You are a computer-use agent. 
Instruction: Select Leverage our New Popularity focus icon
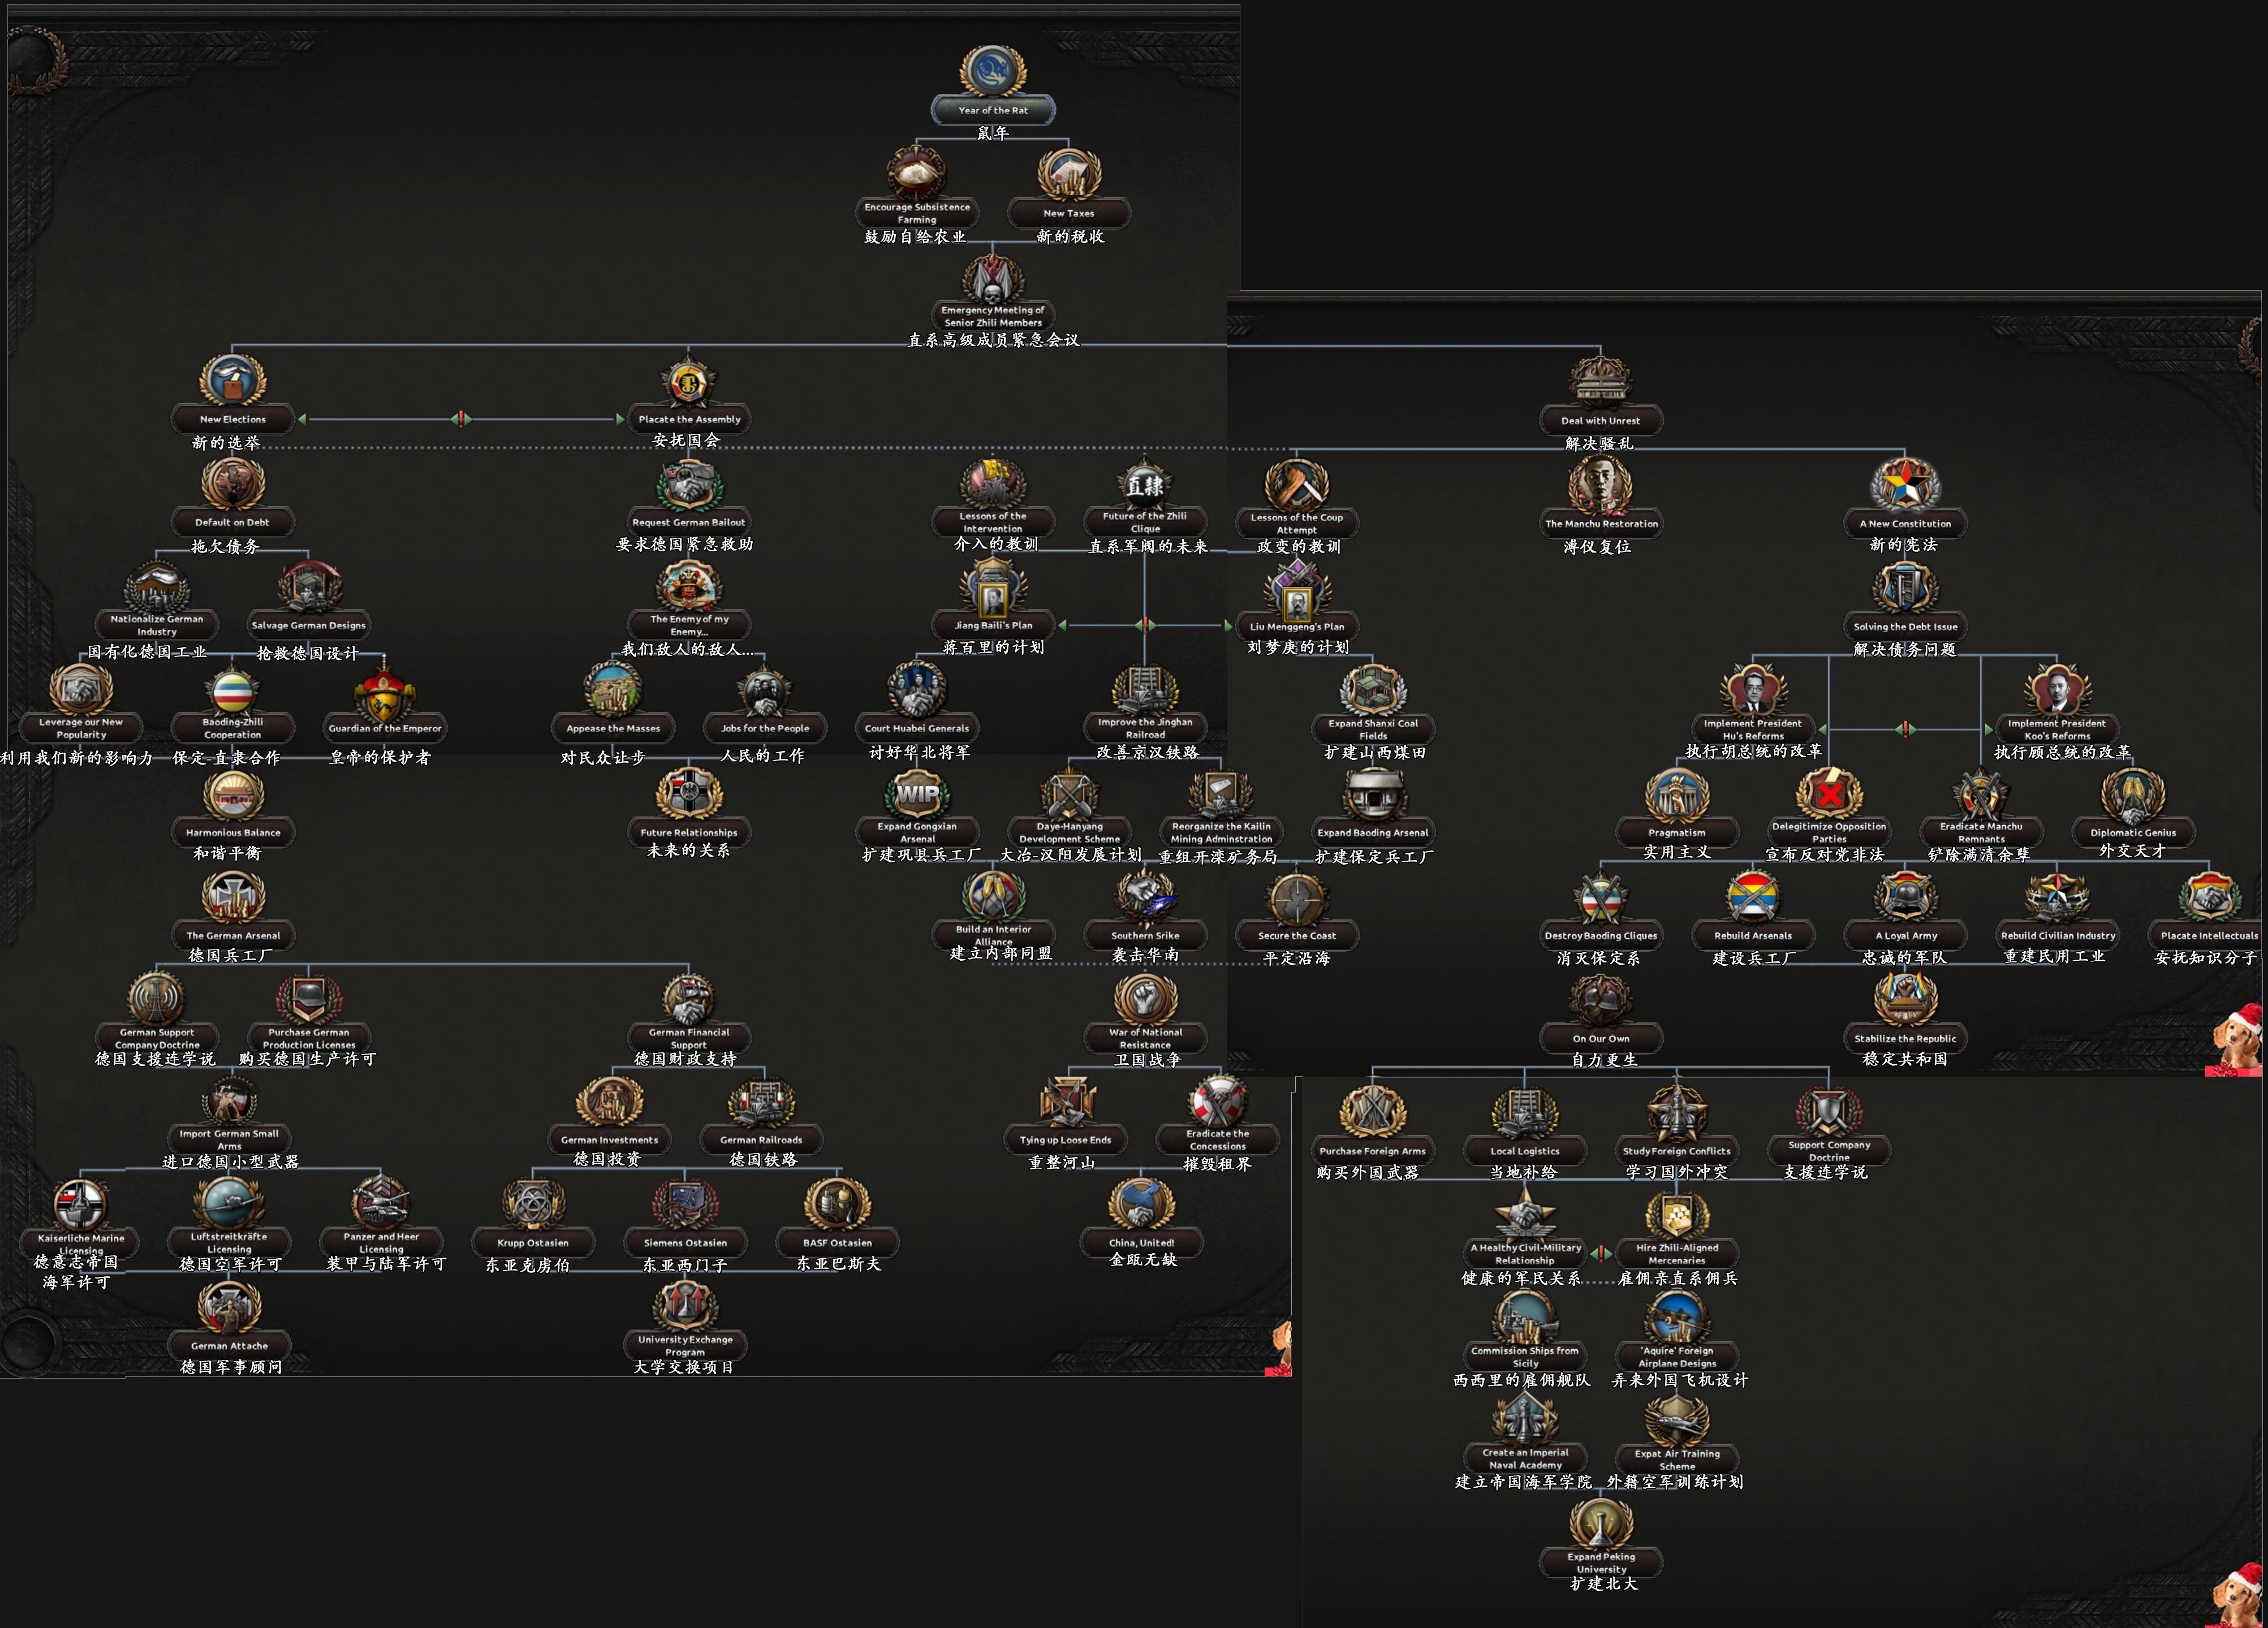pos(81,690)
